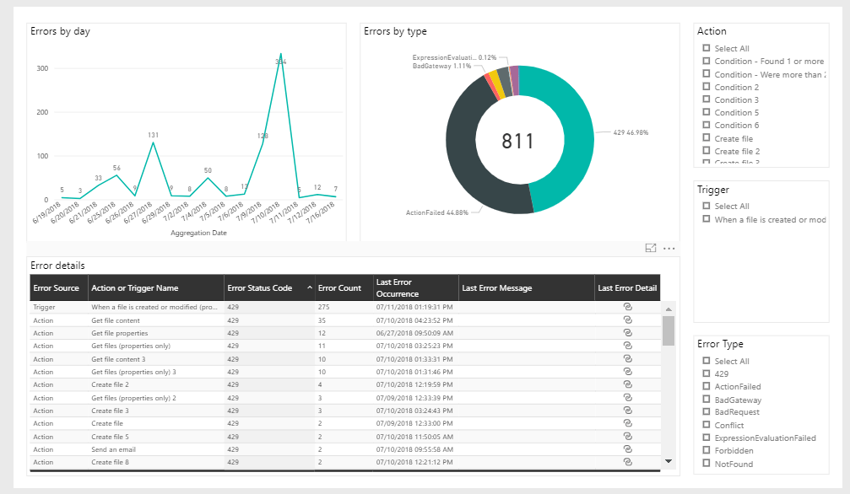The image size is (850, 494).
Task: Sort by Last Error Message column
Action: (x=527, y=287)
